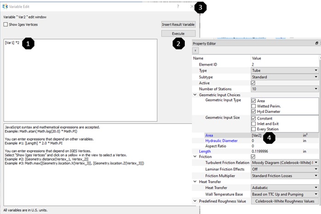Image resolution: width=321 pixels, height=214 pixels.
Task: Click the Execute button
Action: pos(178,34)
